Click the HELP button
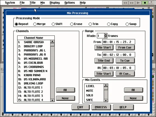This screenshot has width=156, height=117. point(123,107)
